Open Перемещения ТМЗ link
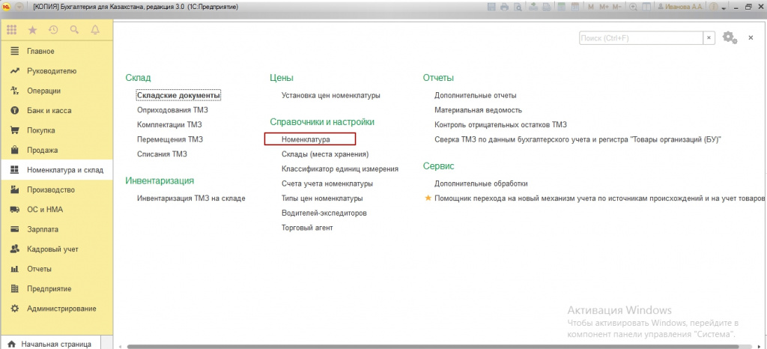The height and width of the screenshot is (349, 767). [170, 139]
